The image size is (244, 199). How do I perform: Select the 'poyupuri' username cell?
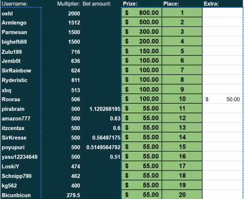click(x=20, y=147)
